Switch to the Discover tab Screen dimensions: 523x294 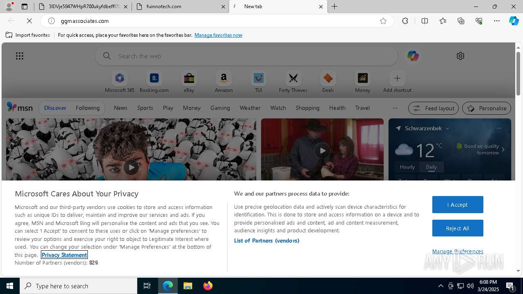click(55, 108)
